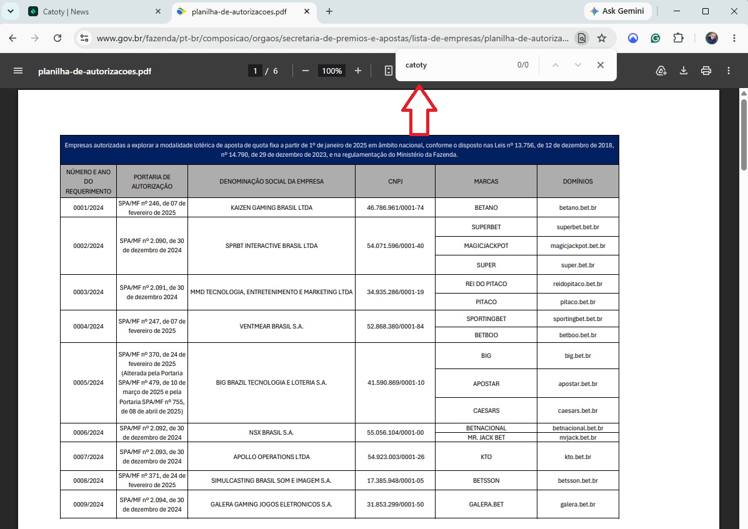Viewport: 748px width, 529px height.
Task: Open the Chrome three-dot menu
Action: [734, 38]
